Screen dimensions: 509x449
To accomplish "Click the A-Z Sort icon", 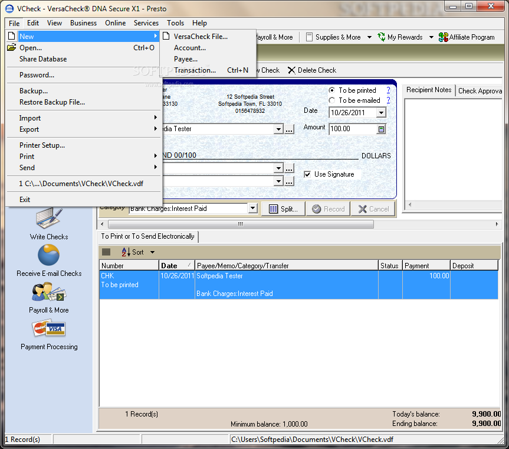I will tap(126, 252).
